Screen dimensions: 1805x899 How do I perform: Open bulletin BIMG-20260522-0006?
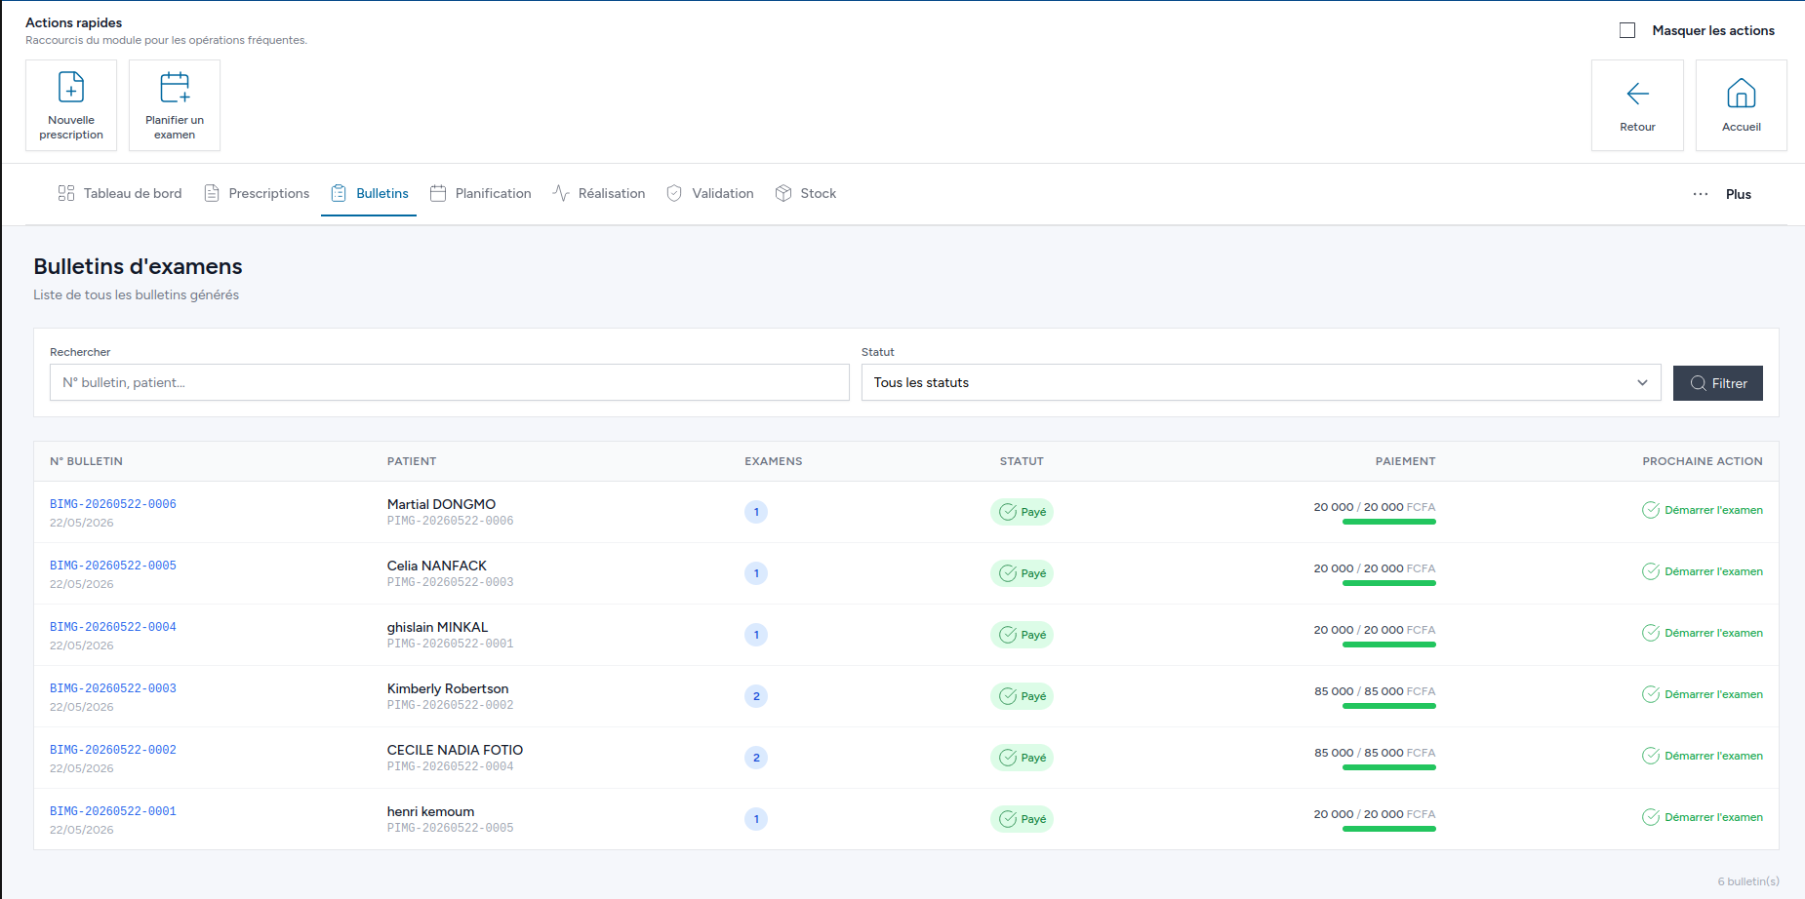click(x=113, y=504)
